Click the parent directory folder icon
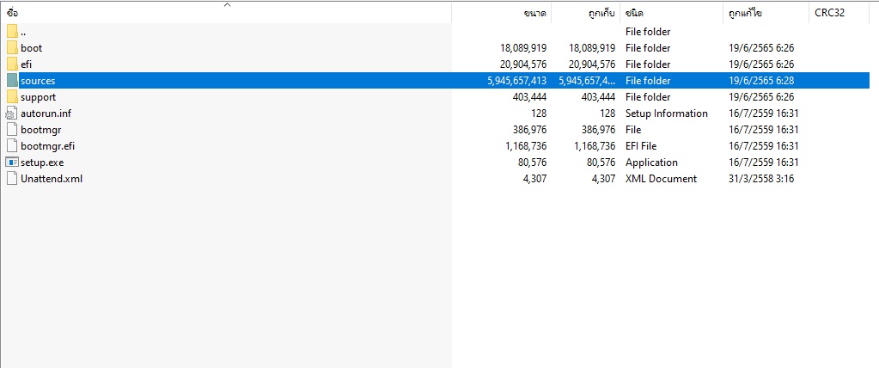879x368 pixels. coord(11,32)
